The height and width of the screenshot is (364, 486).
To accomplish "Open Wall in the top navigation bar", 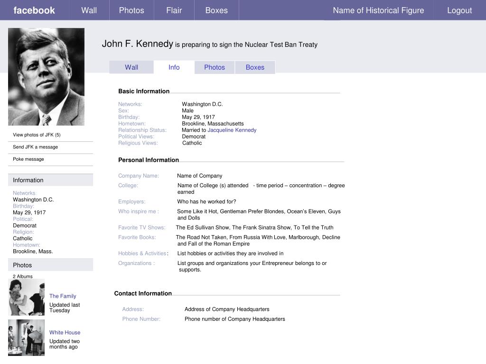I will [x=89, y=10].
